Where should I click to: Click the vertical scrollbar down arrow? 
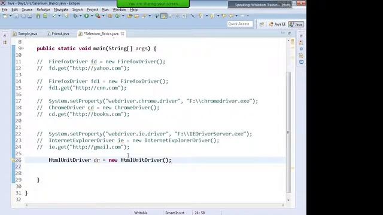coord(288,200)
